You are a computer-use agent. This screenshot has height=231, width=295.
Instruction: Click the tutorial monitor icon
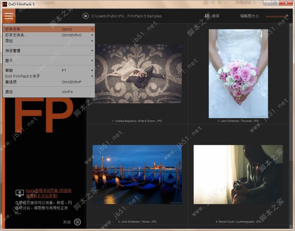[20, 193]
